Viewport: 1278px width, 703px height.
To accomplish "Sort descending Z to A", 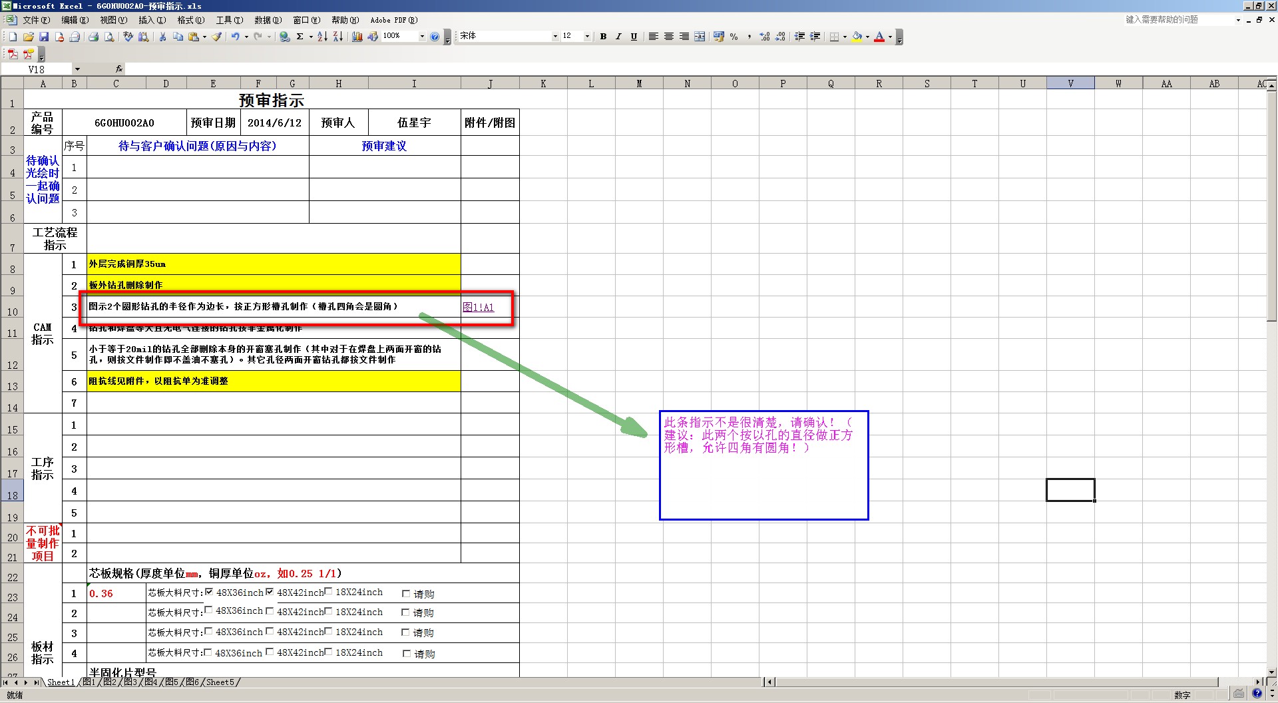I will tap(337, 37).
